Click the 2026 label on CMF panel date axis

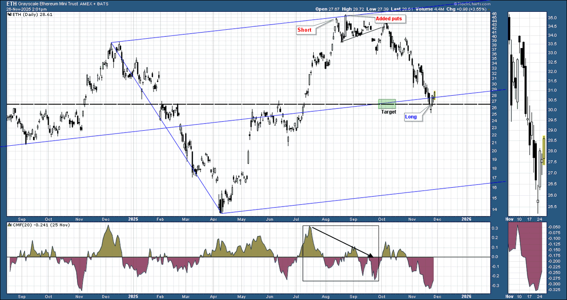466,296
